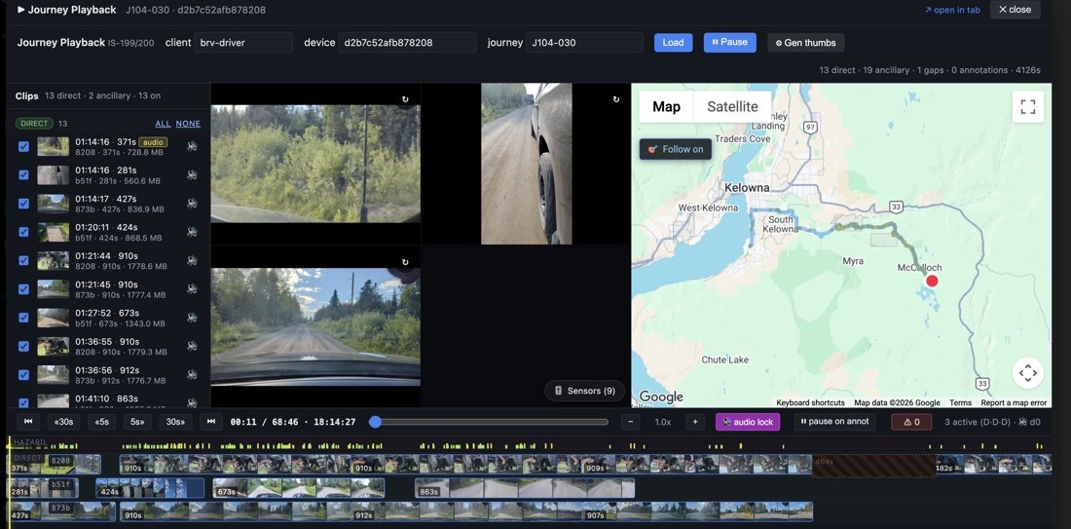Viewport: 1071px width, 529px height.
Task: Toggle Follow on for the map
Action: coord(676,149)
